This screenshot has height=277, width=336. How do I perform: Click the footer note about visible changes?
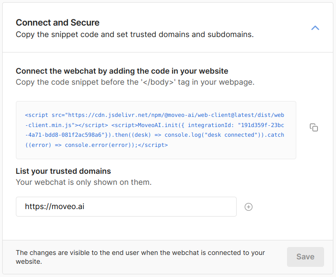(x=140, y=257)
